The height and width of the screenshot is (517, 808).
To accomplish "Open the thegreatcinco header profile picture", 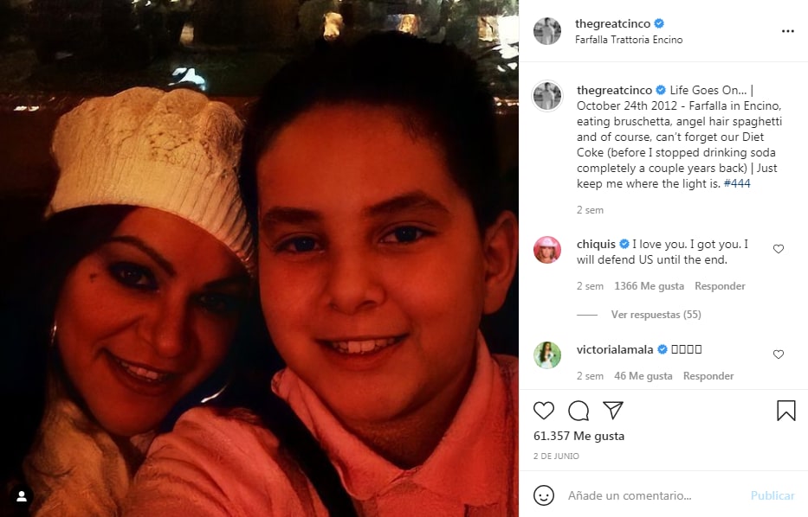I will pyautogui.click(x=547, y=31).
